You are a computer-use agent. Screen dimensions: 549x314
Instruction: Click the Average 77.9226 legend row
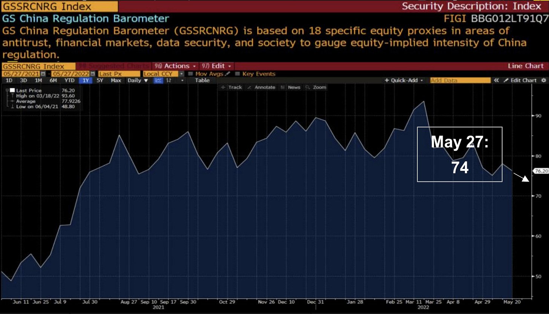(45, 101)
